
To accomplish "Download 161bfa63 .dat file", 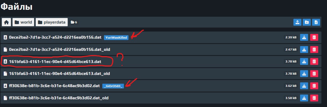I will tap(304, 61).
